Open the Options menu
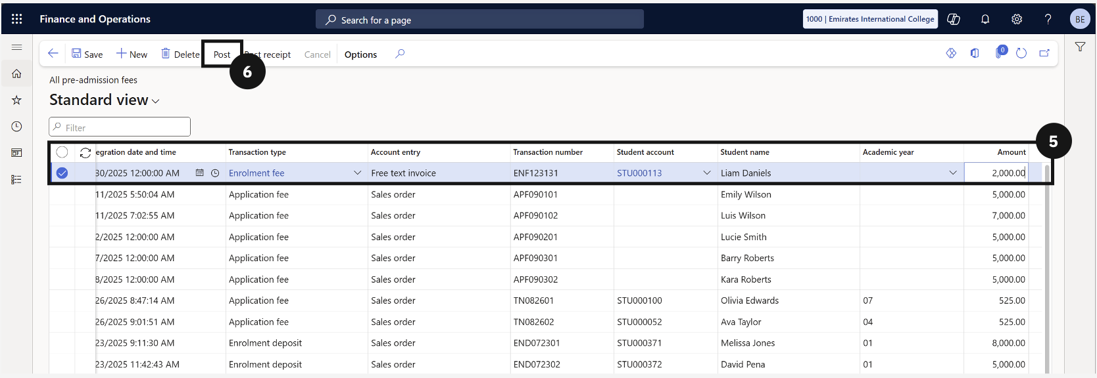 pos(360,54)
